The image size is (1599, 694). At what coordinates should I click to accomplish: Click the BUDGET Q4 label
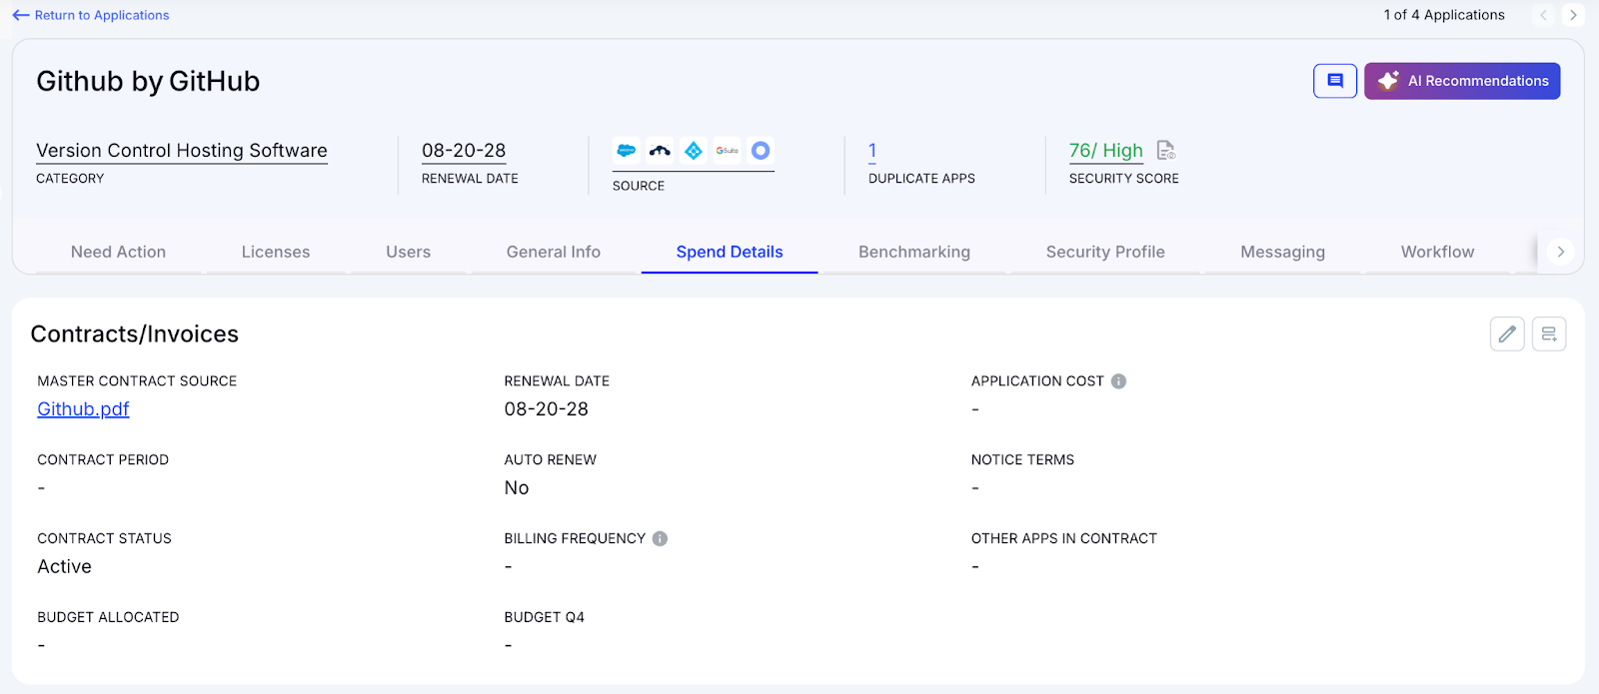tap(545, 617)
